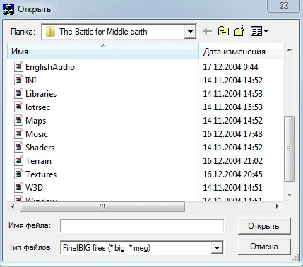This screenshot has height=267, width=303.
Task: Click the Открыть button
Action: [x=264, y=226]
